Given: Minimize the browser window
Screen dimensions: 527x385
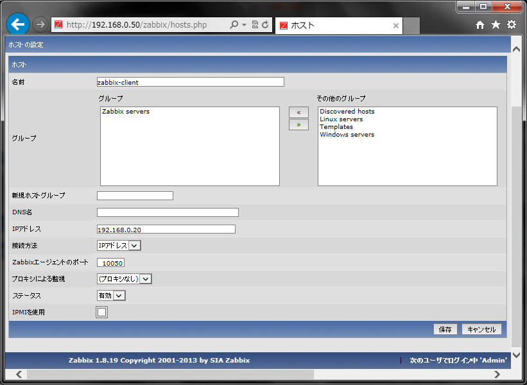Looking at the screenshot, I should [x=466, y=6].
